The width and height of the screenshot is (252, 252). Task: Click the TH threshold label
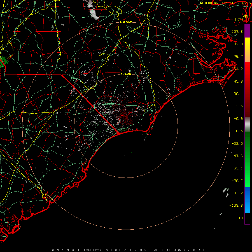point(241,218)
